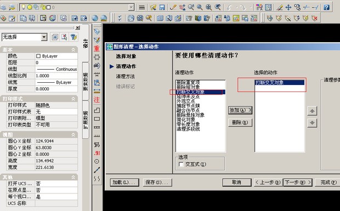Click the 取消 button
The image size is (340, 211).
[237, 183]
